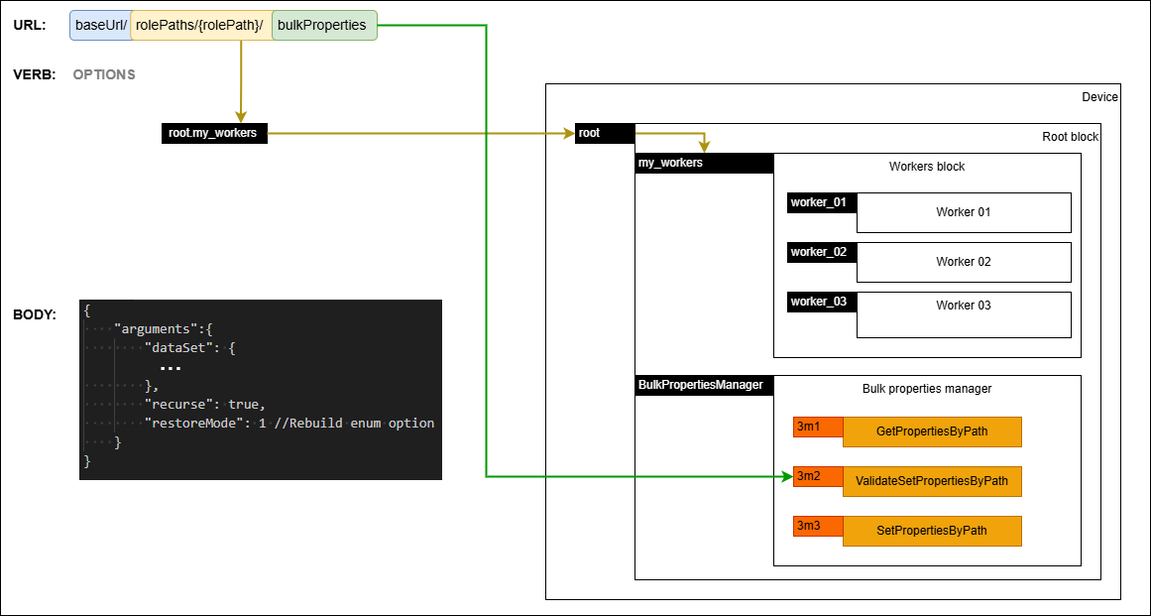1151x616 pixels.
Task: Click the Root block title
Action: 1071,137
